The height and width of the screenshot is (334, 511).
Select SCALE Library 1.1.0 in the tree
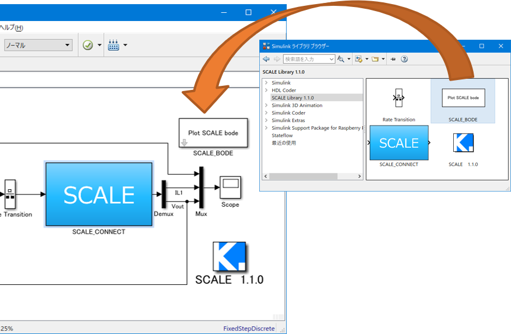(x=293, y=98)
